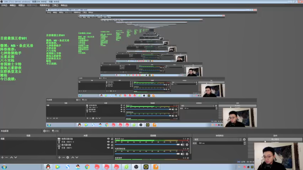Mute the 麦克风/Aux mixer channel
This screenshot has width=303, height=170.
pyautogui.click(x=182, y=145)
